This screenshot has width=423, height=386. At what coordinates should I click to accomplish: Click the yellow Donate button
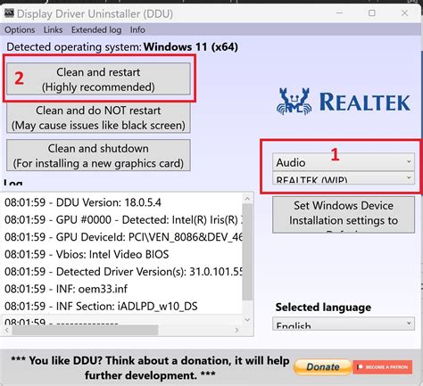click(322, 367)
